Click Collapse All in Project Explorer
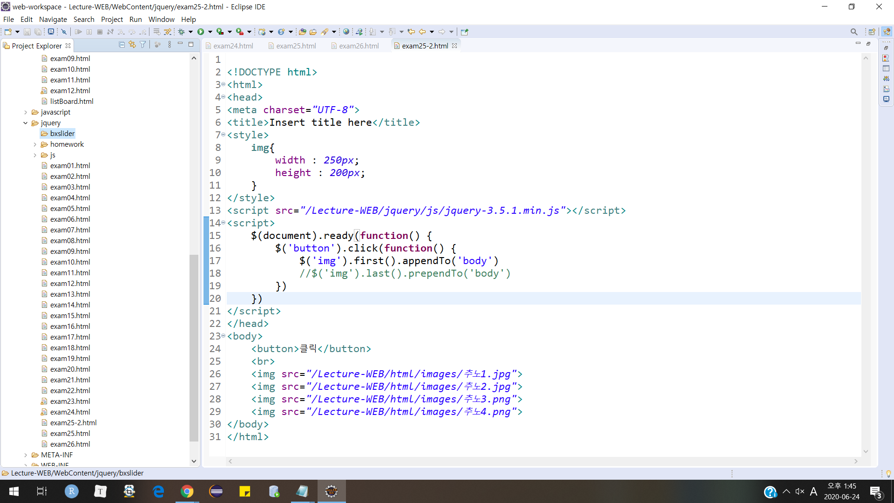Image resolution: width=894 pixels, height=503 pixels. [x=122, y=45]
